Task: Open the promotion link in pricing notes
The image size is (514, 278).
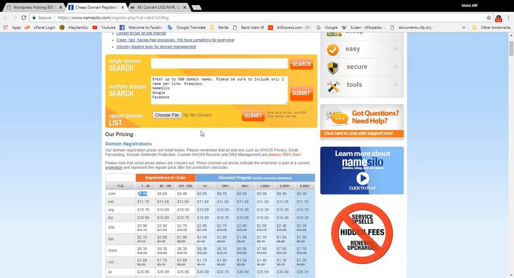Action: click(x=114, y=167)
